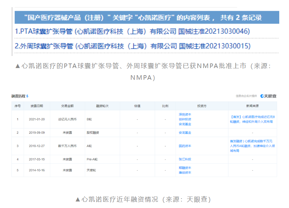
Task: Open investor 泽悦资本 link
Action: pos(185,115)
